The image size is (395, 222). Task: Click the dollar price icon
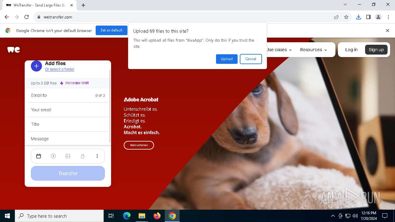click(x=53, y=156)
